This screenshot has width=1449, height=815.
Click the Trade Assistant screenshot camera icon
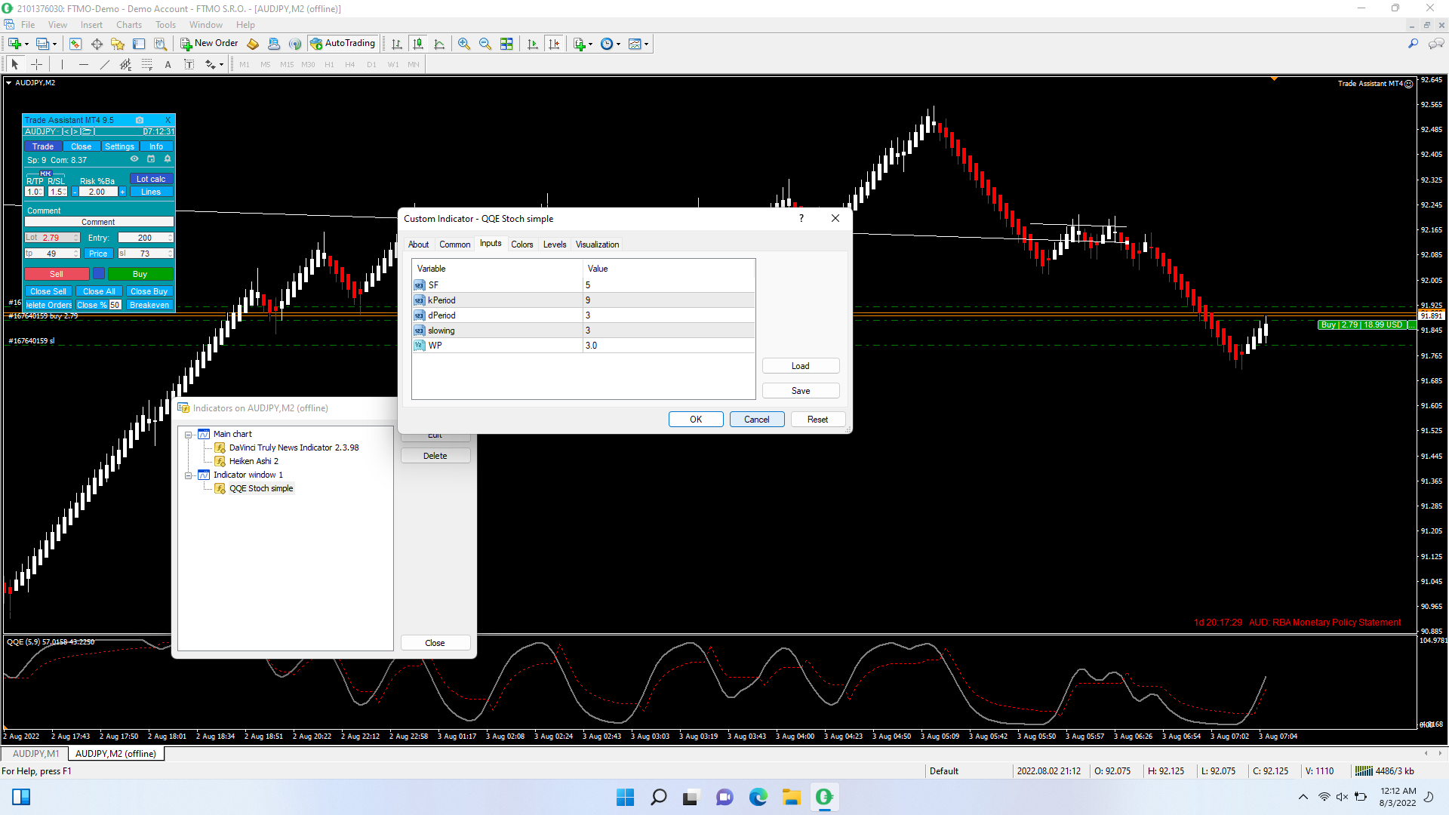[140, 120]
